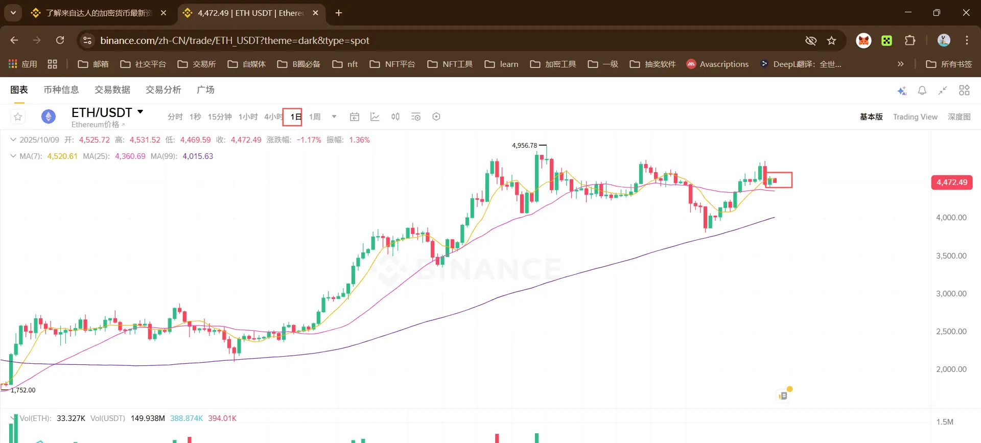Select the 1周 chart interval
Screen dimensions: 981x443
point(315,117)
